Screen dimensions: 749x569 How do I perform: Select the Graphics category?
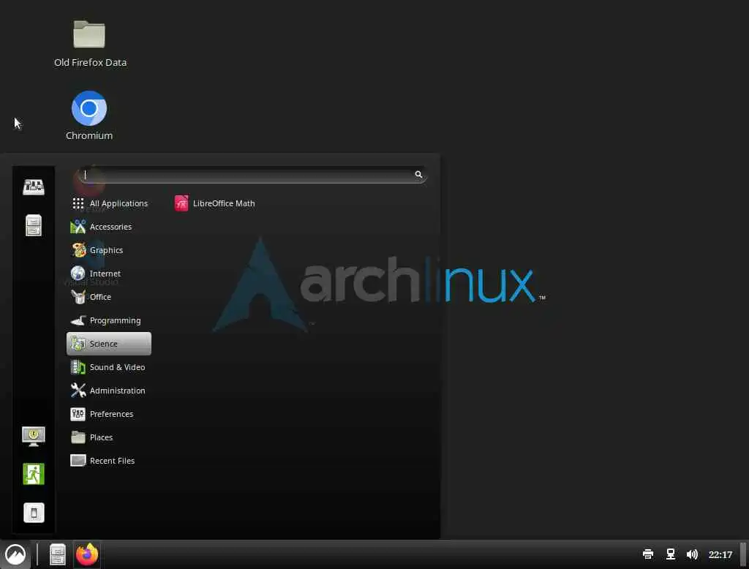pyautogui.click(x=110, y=250)
